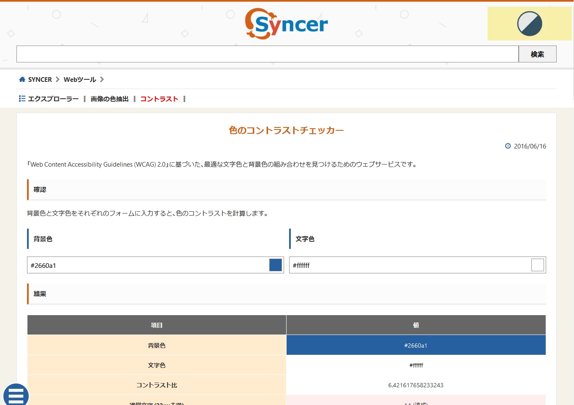
Task: Click the 背景色 row label in table
Action: pos(157,346)
